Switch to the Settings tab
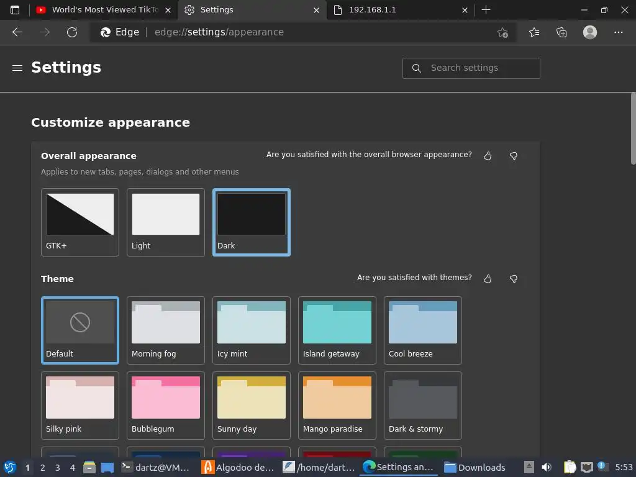Viewport: 636px width, 477px height. point(252,10)
